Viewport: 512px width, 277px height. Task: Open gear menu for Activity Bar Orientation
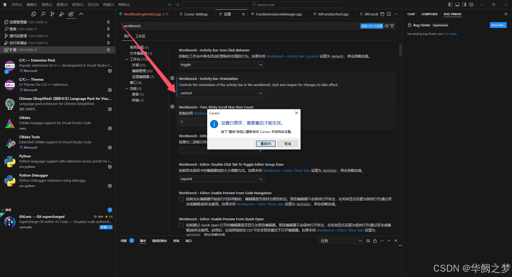pyautogui.click(x=172, y=78)
